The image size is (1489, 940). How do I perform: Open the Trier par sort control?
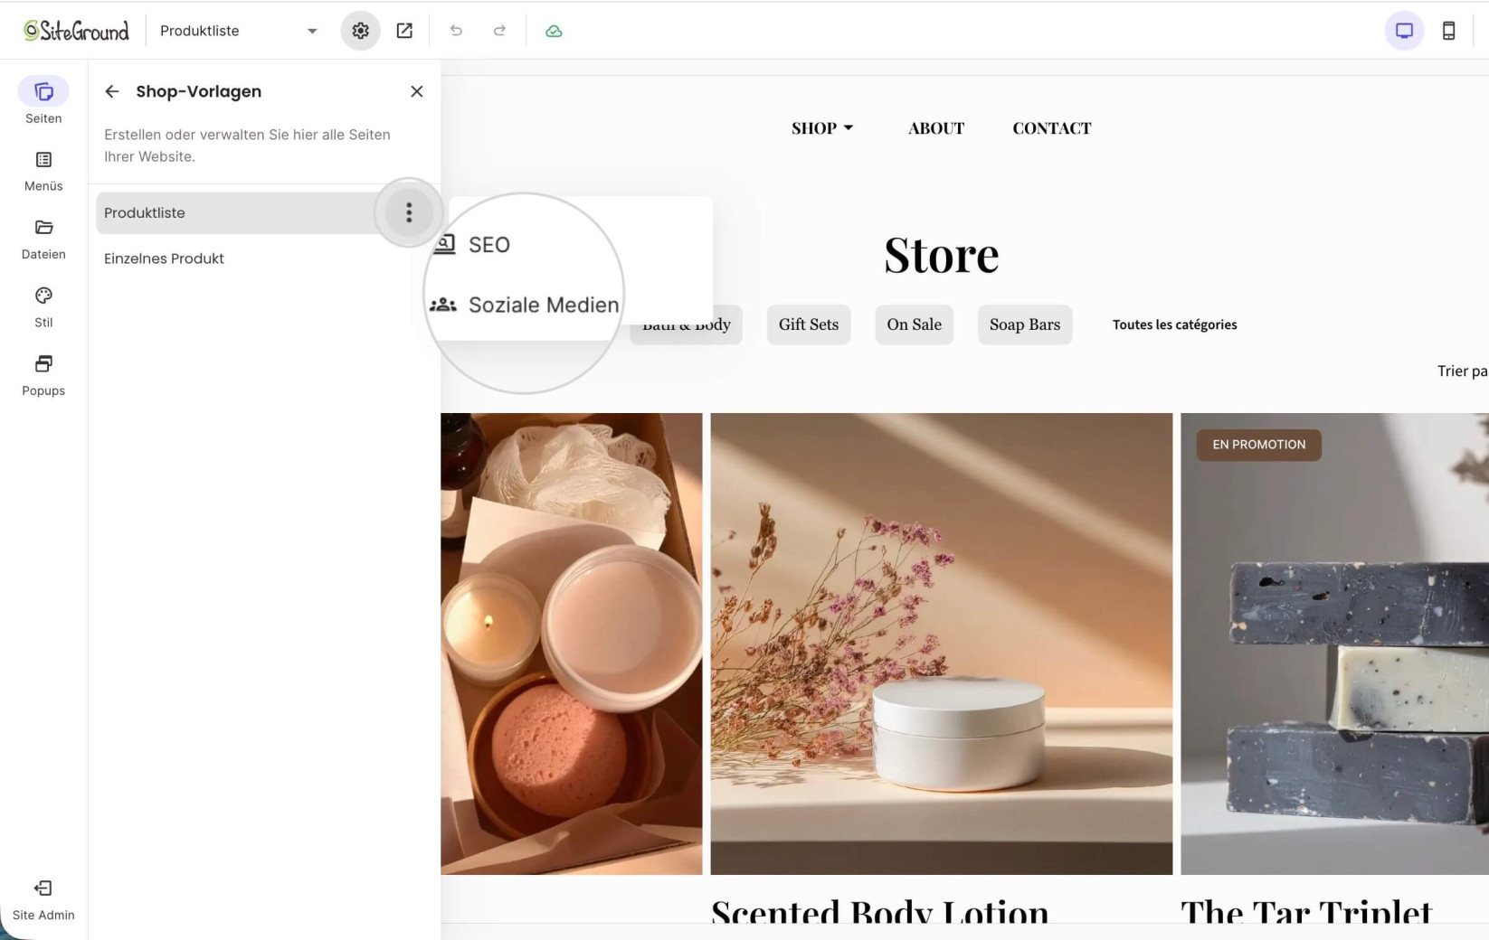pos(1462,371)
